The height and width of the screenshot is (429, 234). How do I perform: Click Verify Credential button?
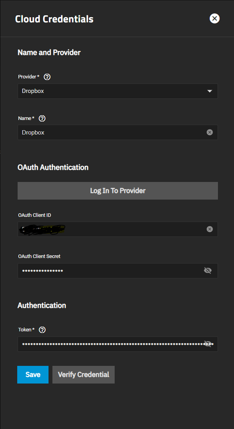click(84, 374)
